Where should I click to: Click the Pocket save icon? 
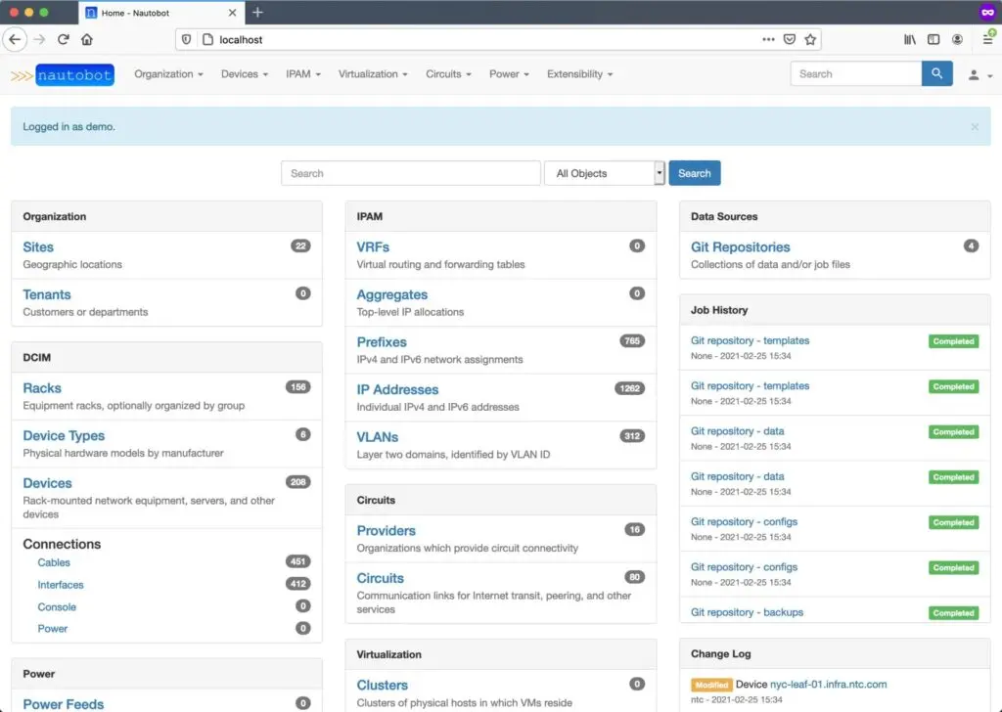pos(790,39)
